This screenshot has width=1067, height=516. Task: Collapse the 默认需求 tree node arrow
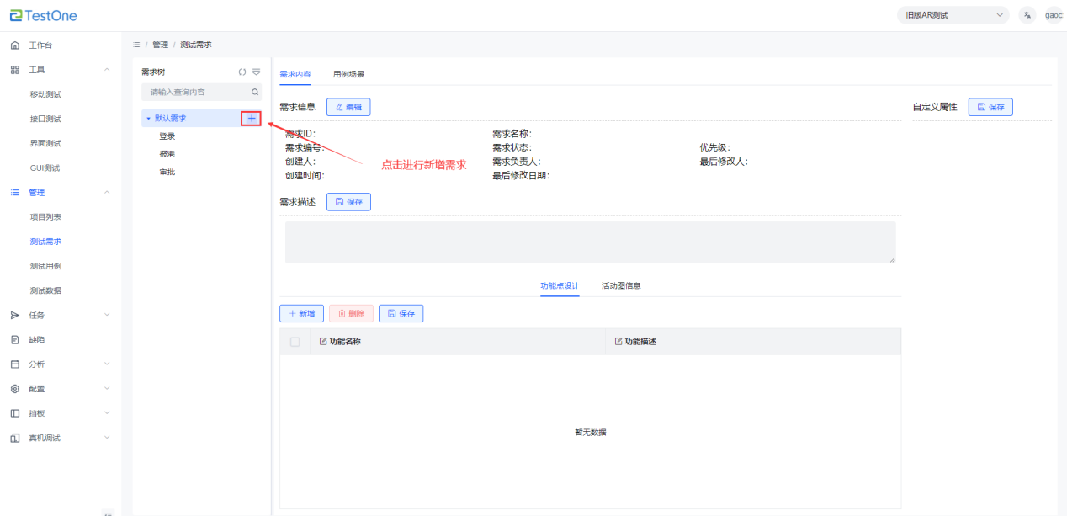[148, 119]
